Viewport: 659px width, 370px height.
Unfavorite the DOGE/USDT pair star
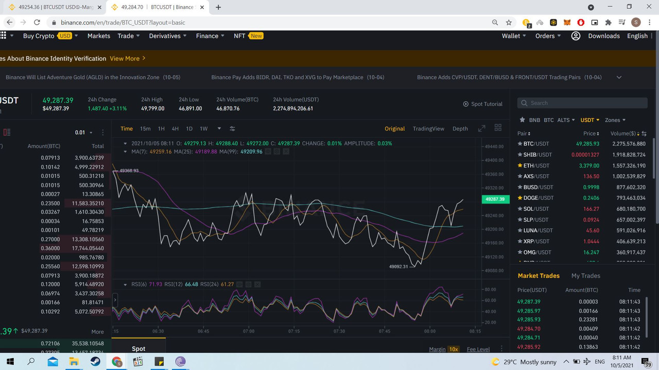coord(520,198)
